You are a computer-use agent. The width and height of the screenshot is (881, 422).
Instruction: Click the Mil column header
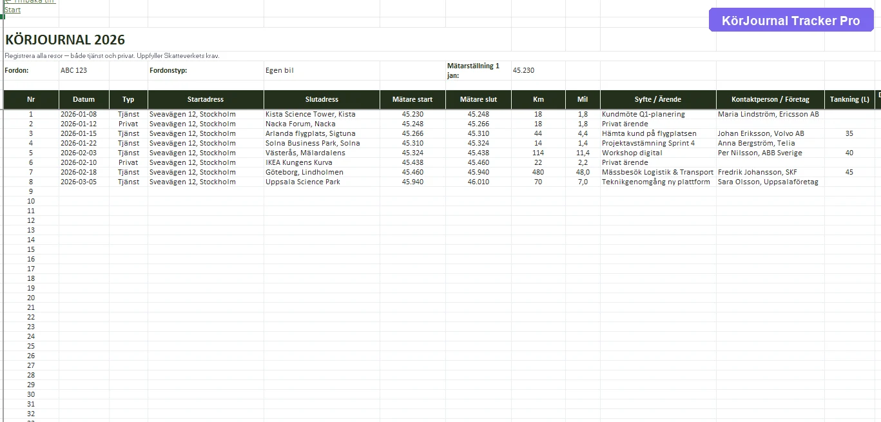point(583,100)
